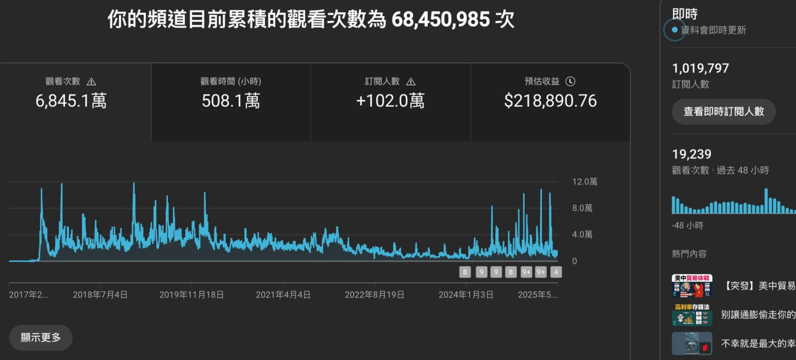796x360 pixels.
Task: Click the 2021年4月4日 axis date
Action: coord(283,295)
